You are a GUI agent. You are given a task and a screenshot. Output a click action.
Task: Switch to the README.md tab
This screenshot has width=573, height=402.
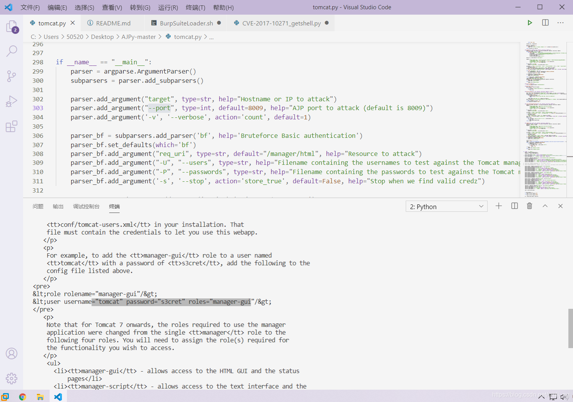tap(113, 23)
